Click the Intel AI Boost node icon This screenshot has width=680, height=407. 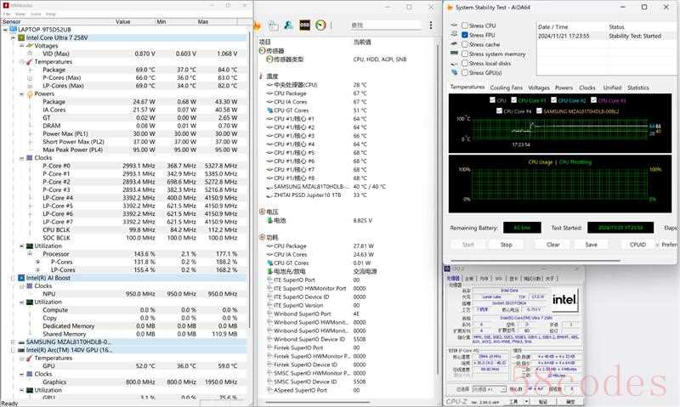(x=21, y=278)
